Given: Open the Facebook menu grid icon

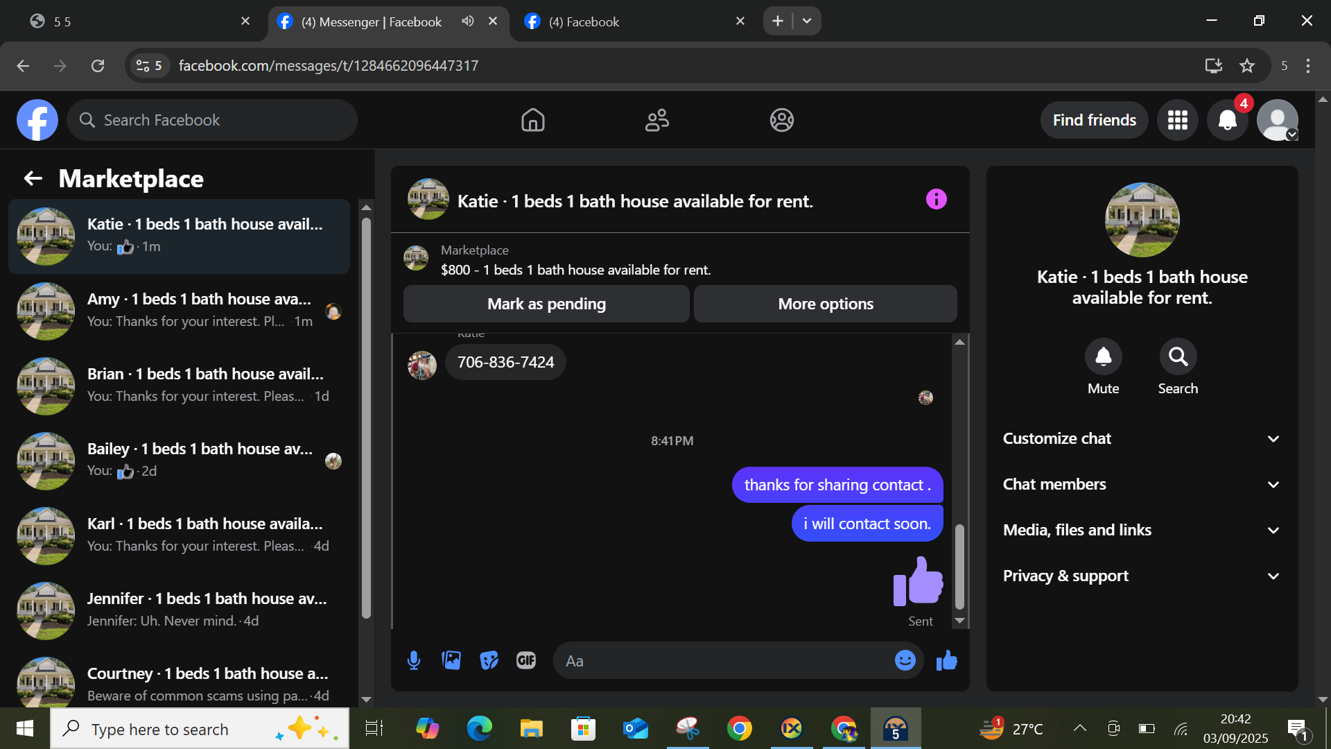Looking at the screenshot, I should pos(1178,120).
